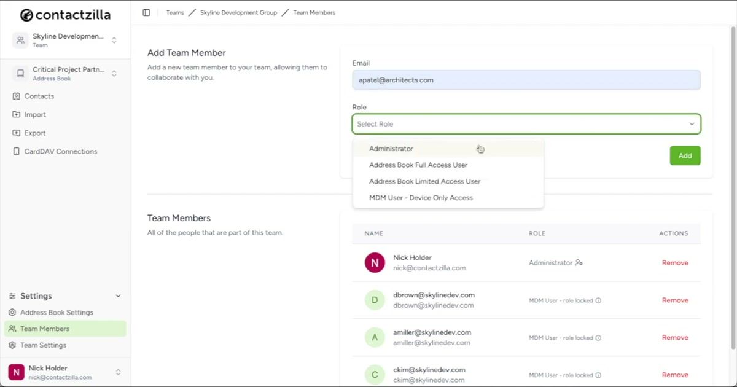Open Export in the sidebar
The height and width of the screenshot is (387, 737).
[35, 133]
